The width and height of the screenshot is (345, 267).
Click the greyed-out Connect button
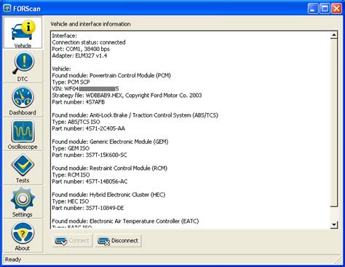tap(72, 241)
